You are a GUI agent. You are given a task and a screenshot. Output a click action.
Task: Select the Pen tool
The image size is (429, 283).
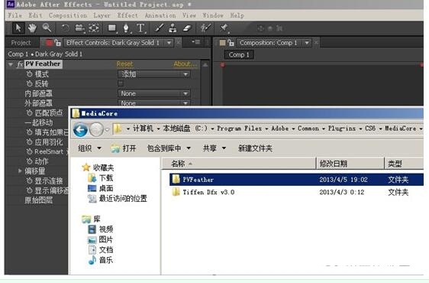click(x=126, y=28)
